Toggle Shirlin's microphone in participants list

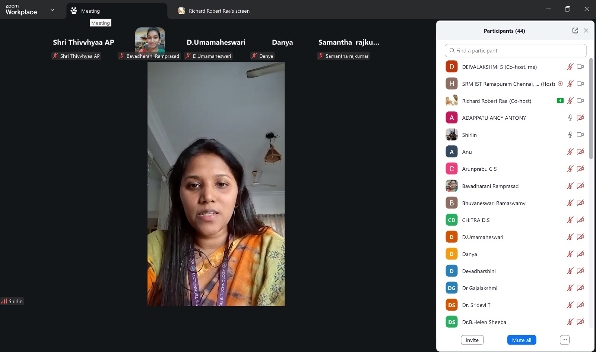(570, 135)
